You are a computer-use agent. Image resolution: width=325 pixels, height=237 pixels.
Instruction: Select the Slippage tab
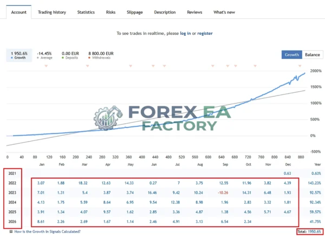point(135,12)
